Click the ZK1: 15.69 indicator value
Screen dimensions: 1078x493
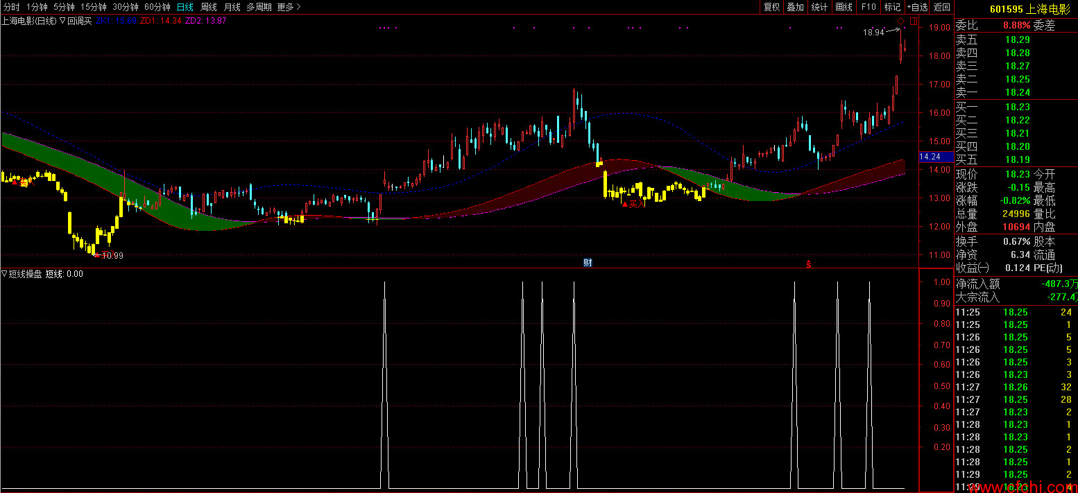[116, 21]
